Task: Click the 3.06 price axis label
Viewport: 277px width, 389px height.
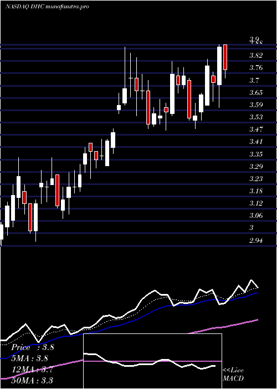Action: [x=256, y=216]
